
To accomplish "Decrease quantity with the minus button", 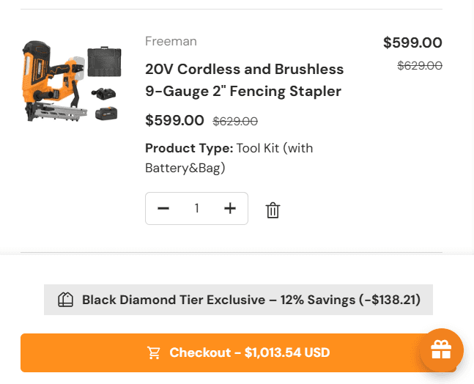I will (x=163, y=209).
